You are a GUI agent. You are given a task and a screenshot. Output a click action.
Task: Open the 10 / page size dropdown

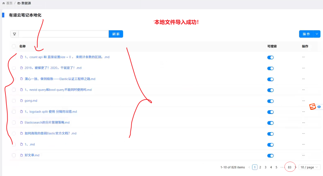310,167
